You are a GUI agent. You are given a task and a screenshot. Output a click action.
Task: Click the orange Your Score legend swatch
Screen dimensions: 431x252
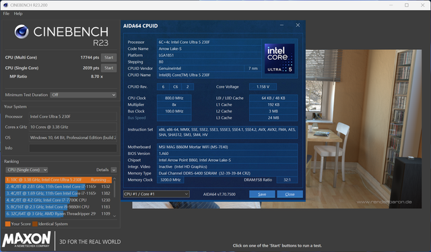[x=7, y=224]
